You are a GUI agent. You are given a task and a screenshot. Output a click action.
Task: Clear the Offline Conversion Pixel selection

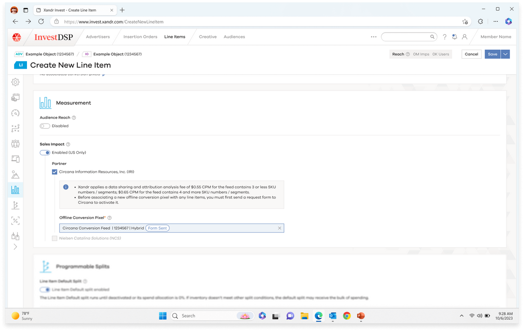point(280,228)
